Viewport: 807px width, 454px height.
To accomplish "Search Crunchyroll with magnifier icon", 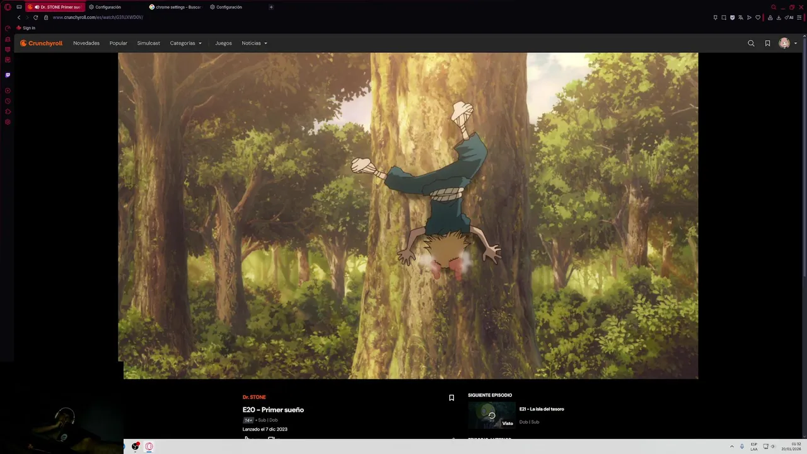I will (x=751, y=44).
